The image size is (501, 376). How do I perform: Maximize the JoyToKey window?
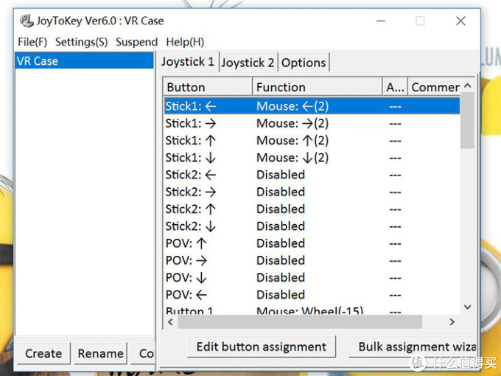point(420,21)
